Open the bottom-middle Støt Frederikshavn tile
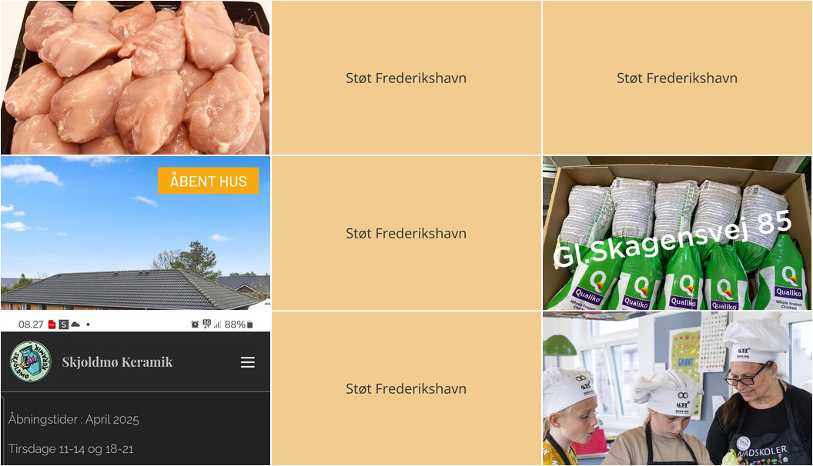The width and height of the screenshot is (813, 466). (406, 388)
